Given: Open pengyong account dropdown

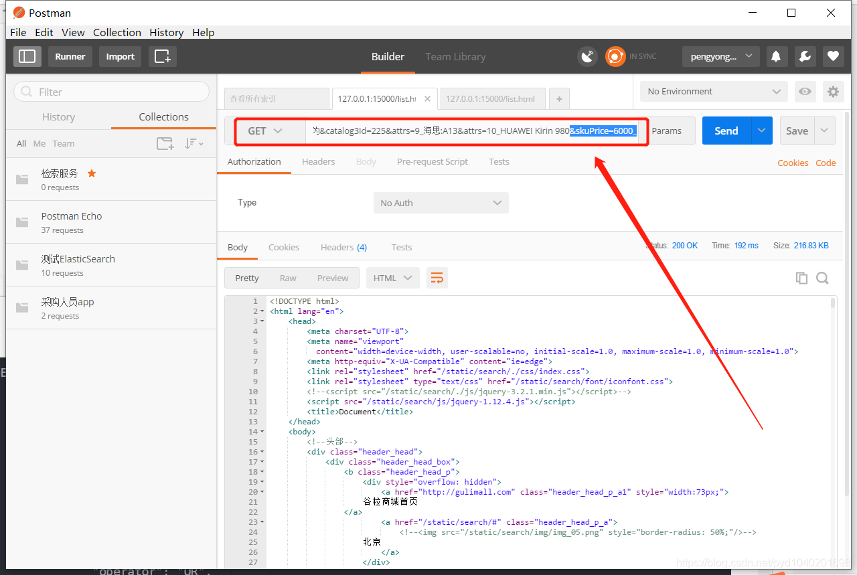Looking at the screenshot, I should (x=721, y=57).
